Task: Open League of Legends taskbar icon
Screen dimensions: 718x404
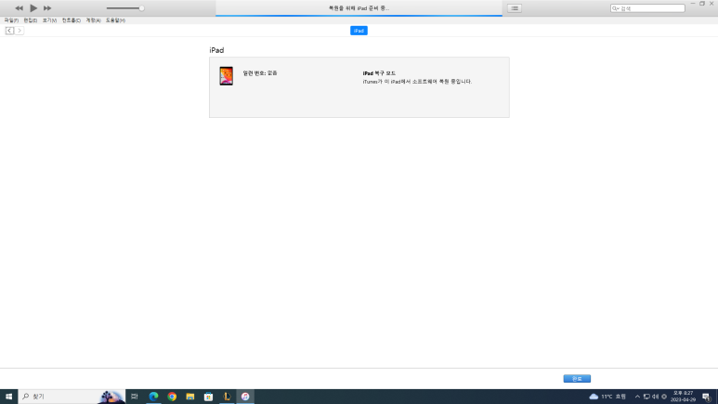Action: tap(227, 397)
